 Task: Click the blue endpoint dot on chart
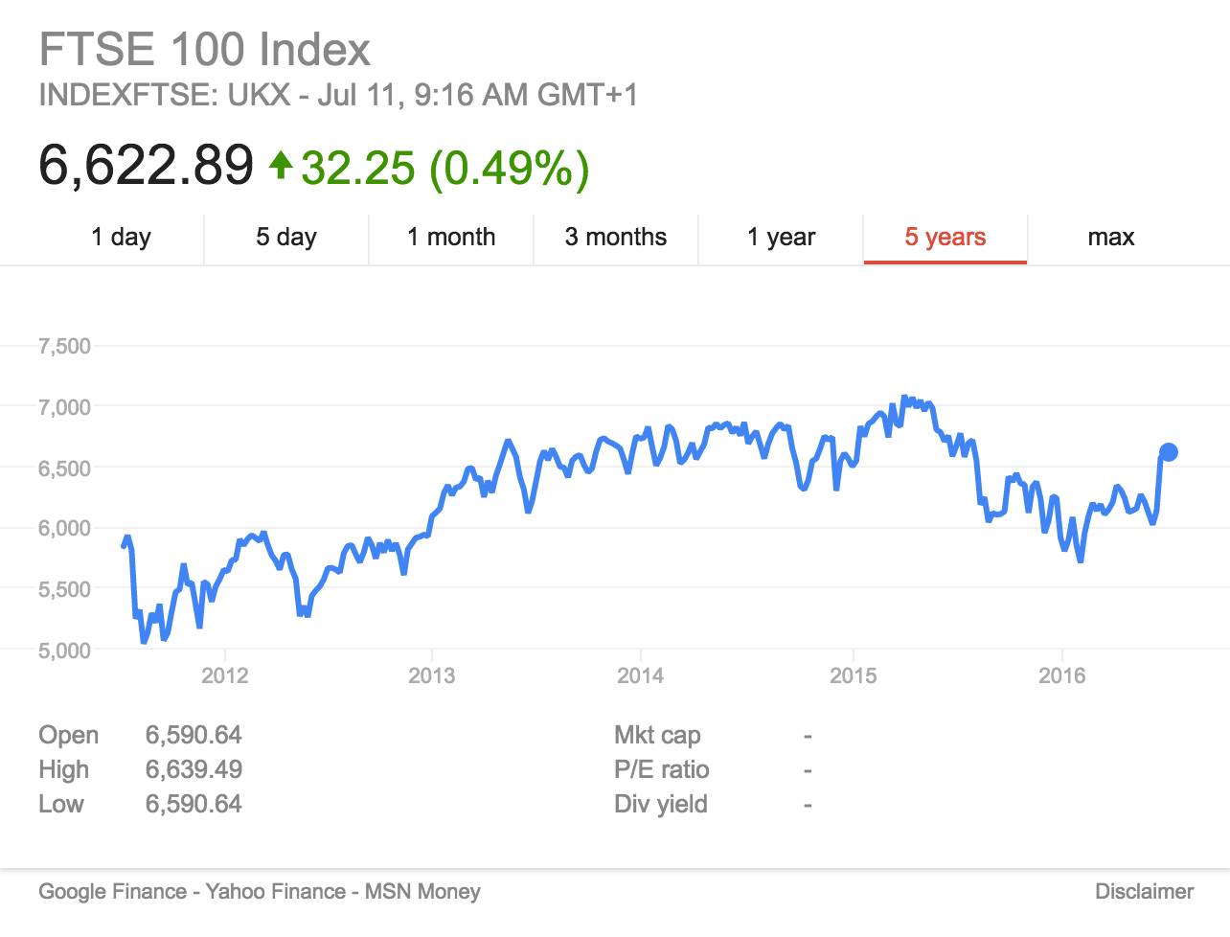click(x=1169, y=452)
